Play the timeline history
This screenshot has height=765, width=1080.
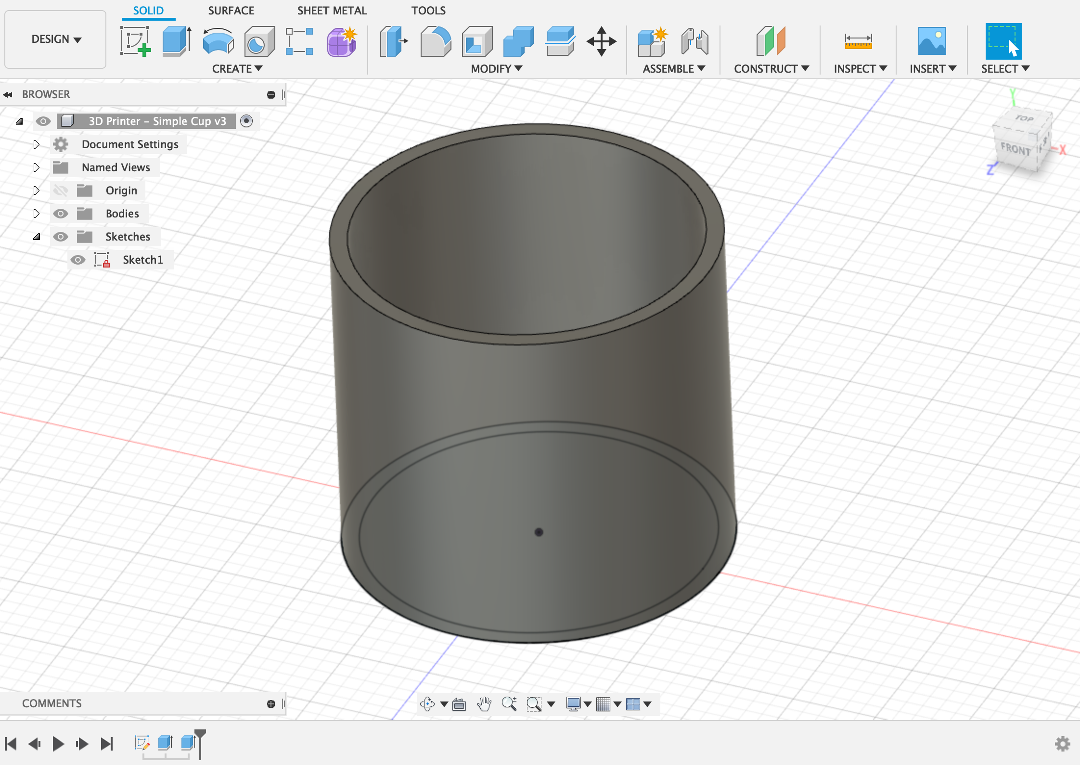tap(58, 744)
